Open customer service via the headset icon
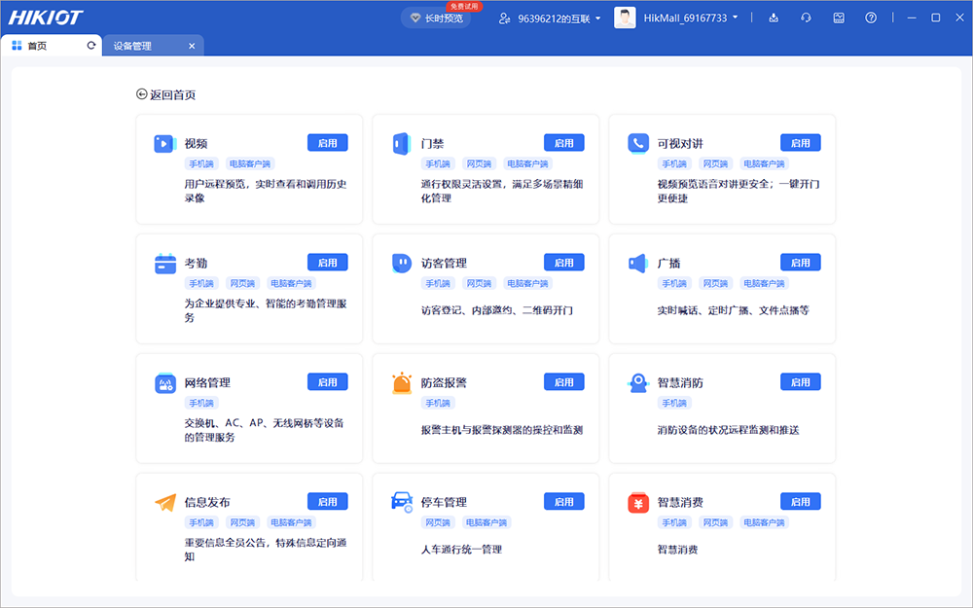 pos(806,18)
